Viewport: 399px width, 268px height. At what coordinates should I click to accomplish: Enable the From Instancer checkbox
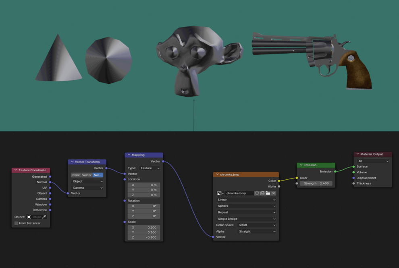click(16, 223)
